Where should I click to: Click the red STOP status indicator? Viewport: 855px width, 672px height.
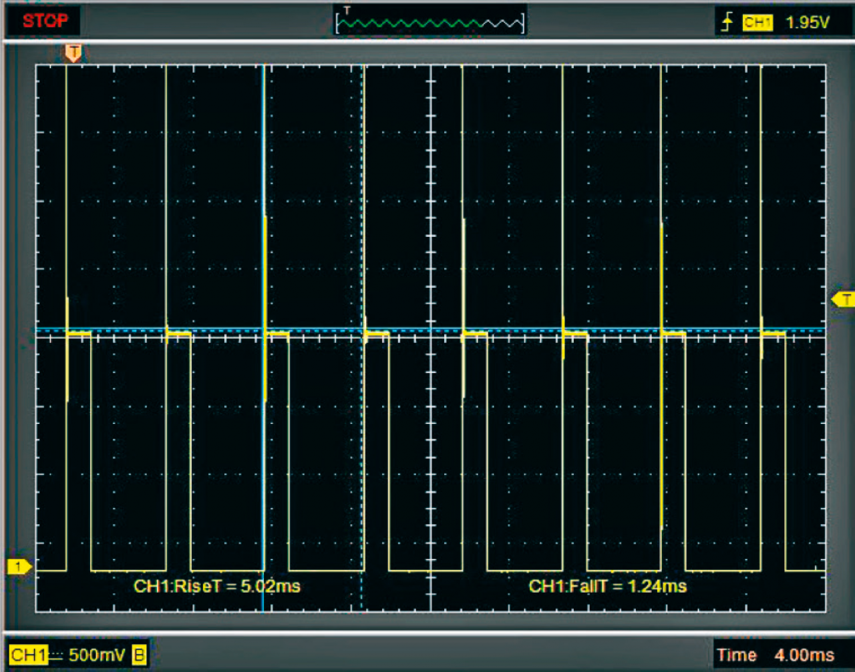tap(44, 21)
